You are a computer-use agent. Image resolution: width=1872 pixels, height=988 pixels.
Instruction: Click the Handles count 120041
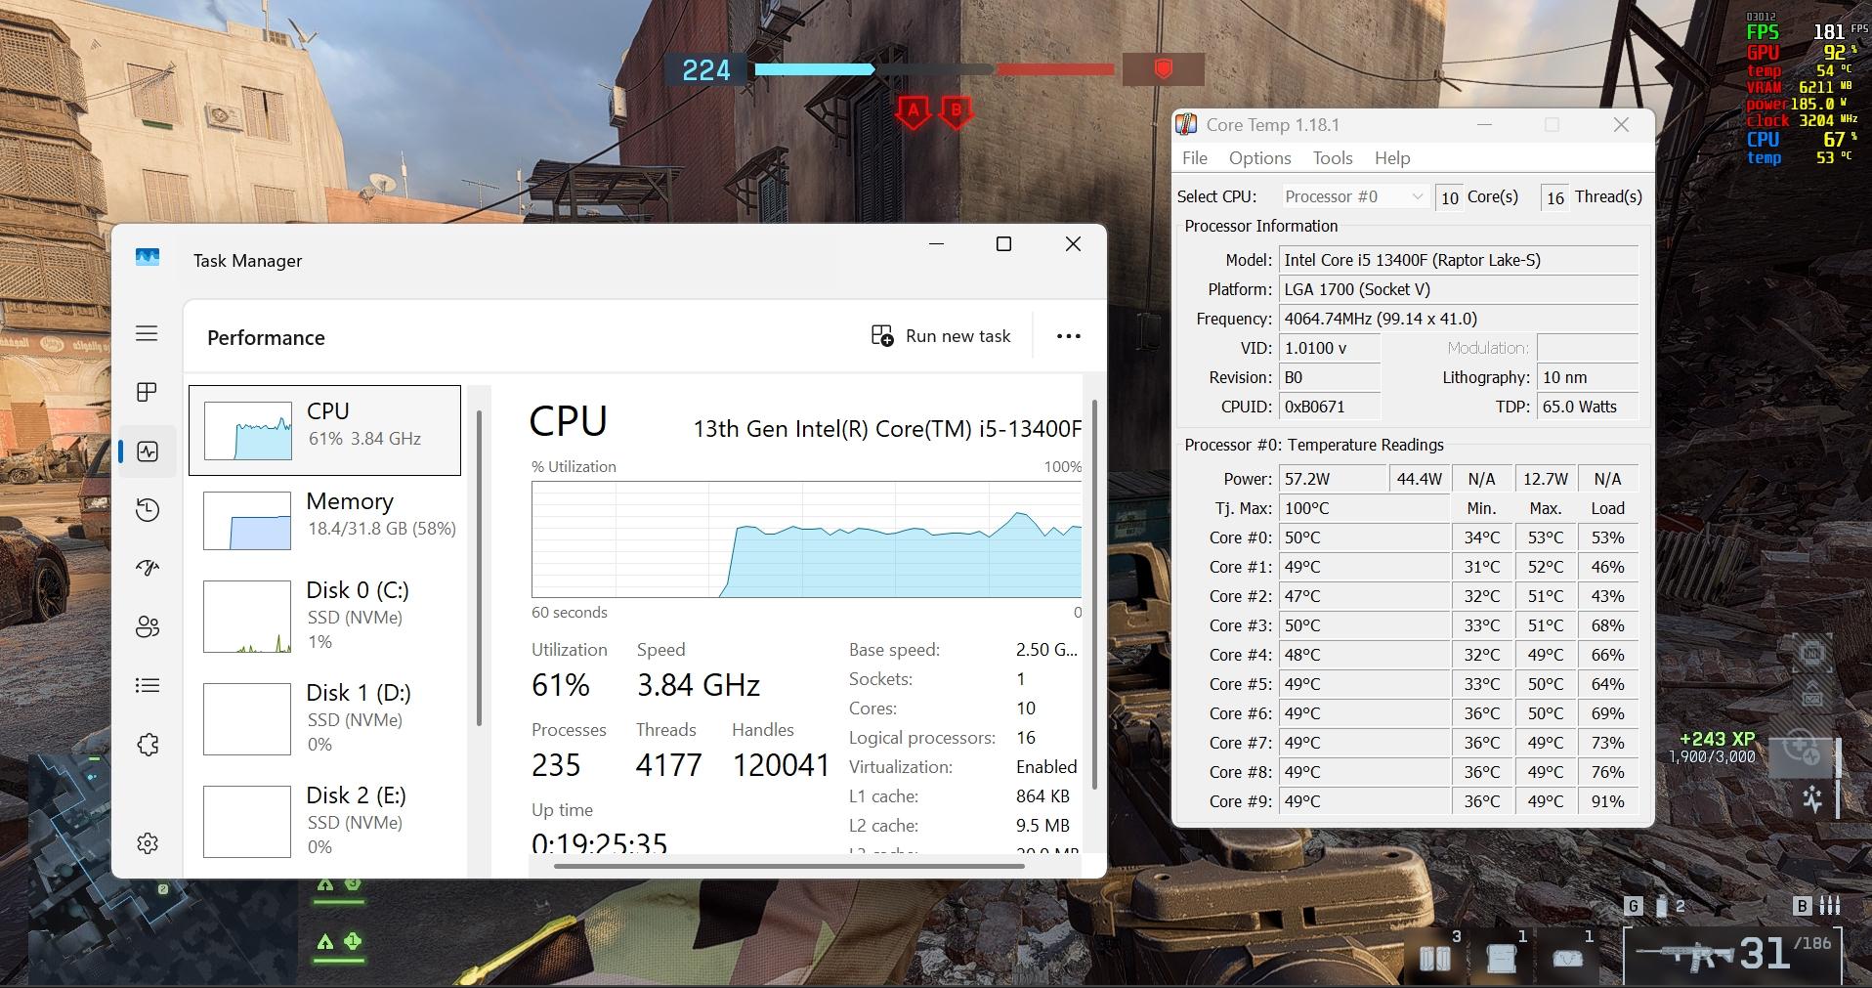(x=782, y=765)
